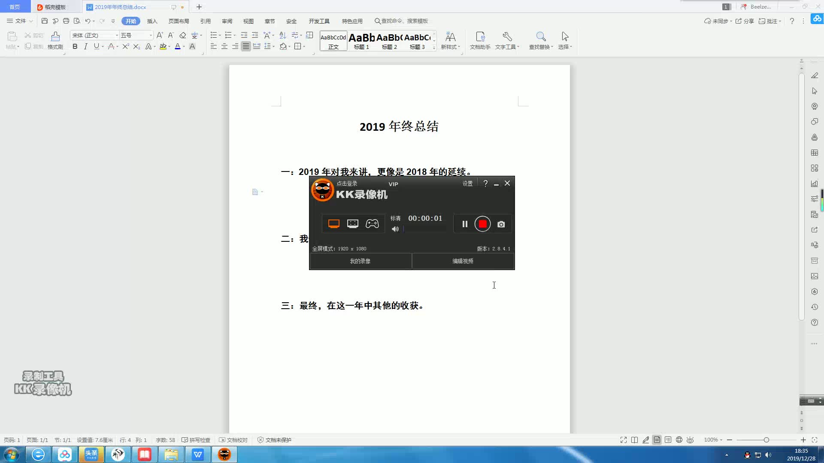The height and width of the screenshot is (463, 824).
Task: Expand numbered list options arrow
Action: pos(234,35)
